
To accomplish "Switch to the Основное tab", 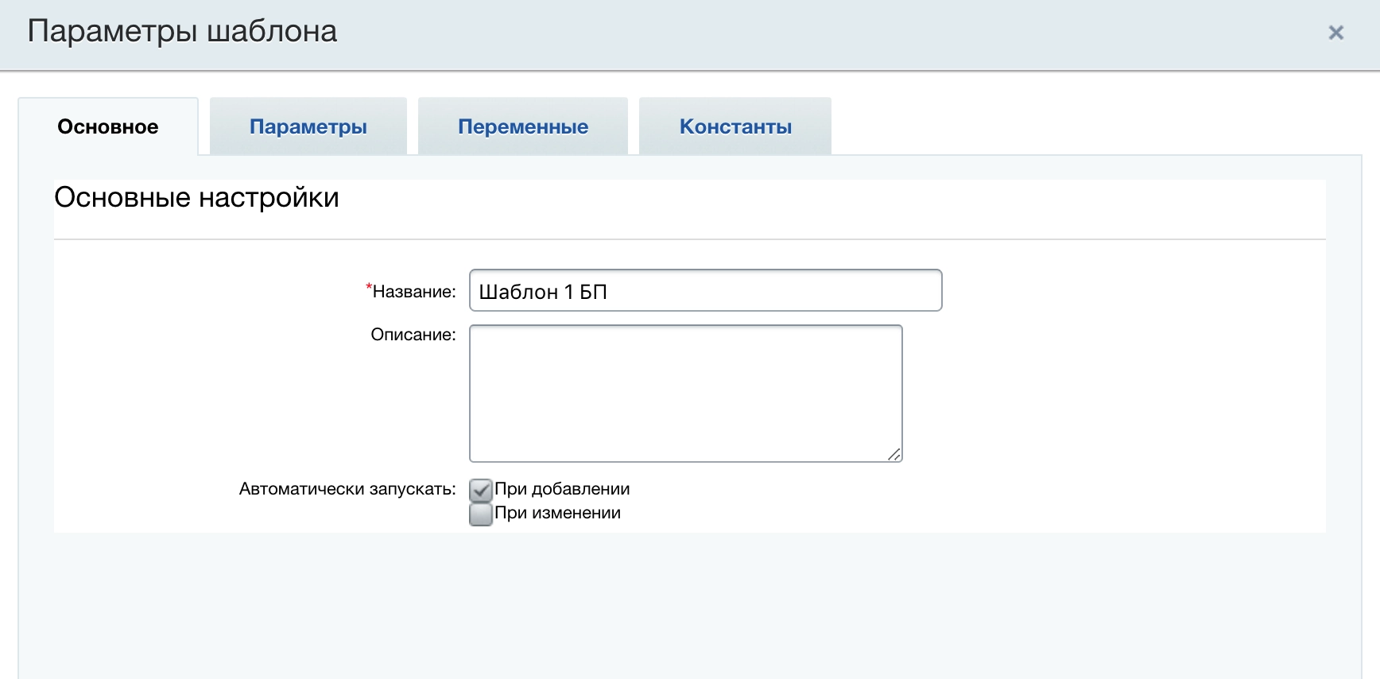I will coord(108,127).
